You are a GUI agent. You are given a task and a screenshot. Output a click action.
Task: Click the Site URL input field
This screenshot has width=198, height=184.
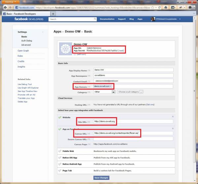click(133, 121)
